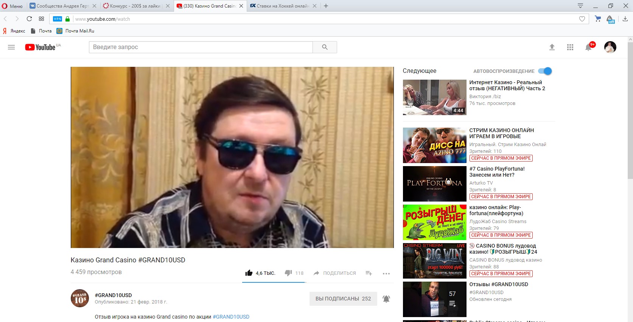Toggle the channel notification bell
The width and height of the screenshot is (633, 322).
click(386, 299)
